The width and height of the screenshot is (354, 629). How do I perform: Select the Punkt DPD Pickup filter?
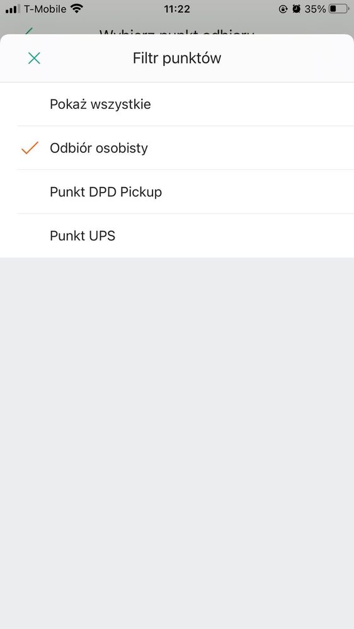(x=177, y=192)
